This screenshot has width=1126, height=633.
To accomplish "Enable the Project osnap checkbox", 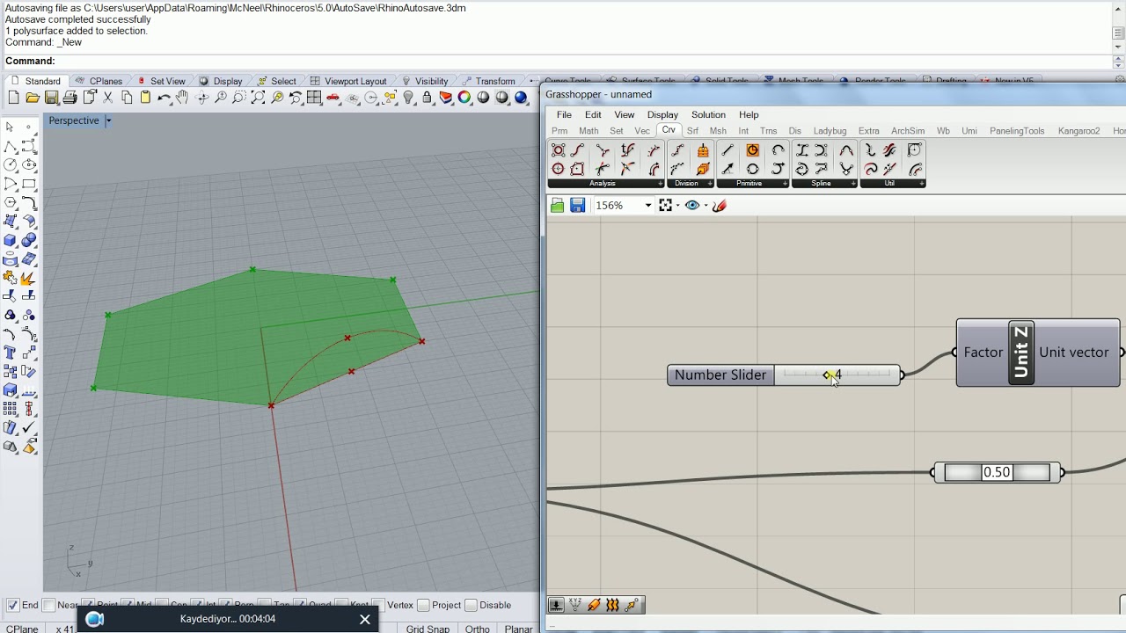I will [x=423, y=605].
